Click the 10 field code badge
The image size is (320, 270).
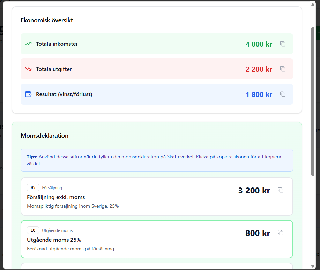coord(33,230)
